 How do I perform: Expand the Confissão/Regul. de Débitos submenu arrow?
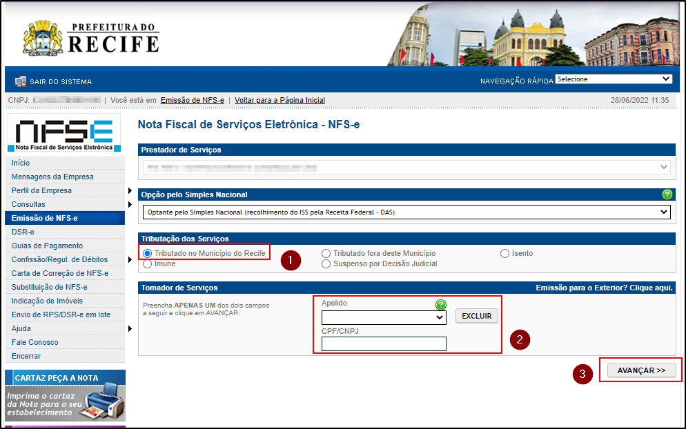click(x=130, y=260)
